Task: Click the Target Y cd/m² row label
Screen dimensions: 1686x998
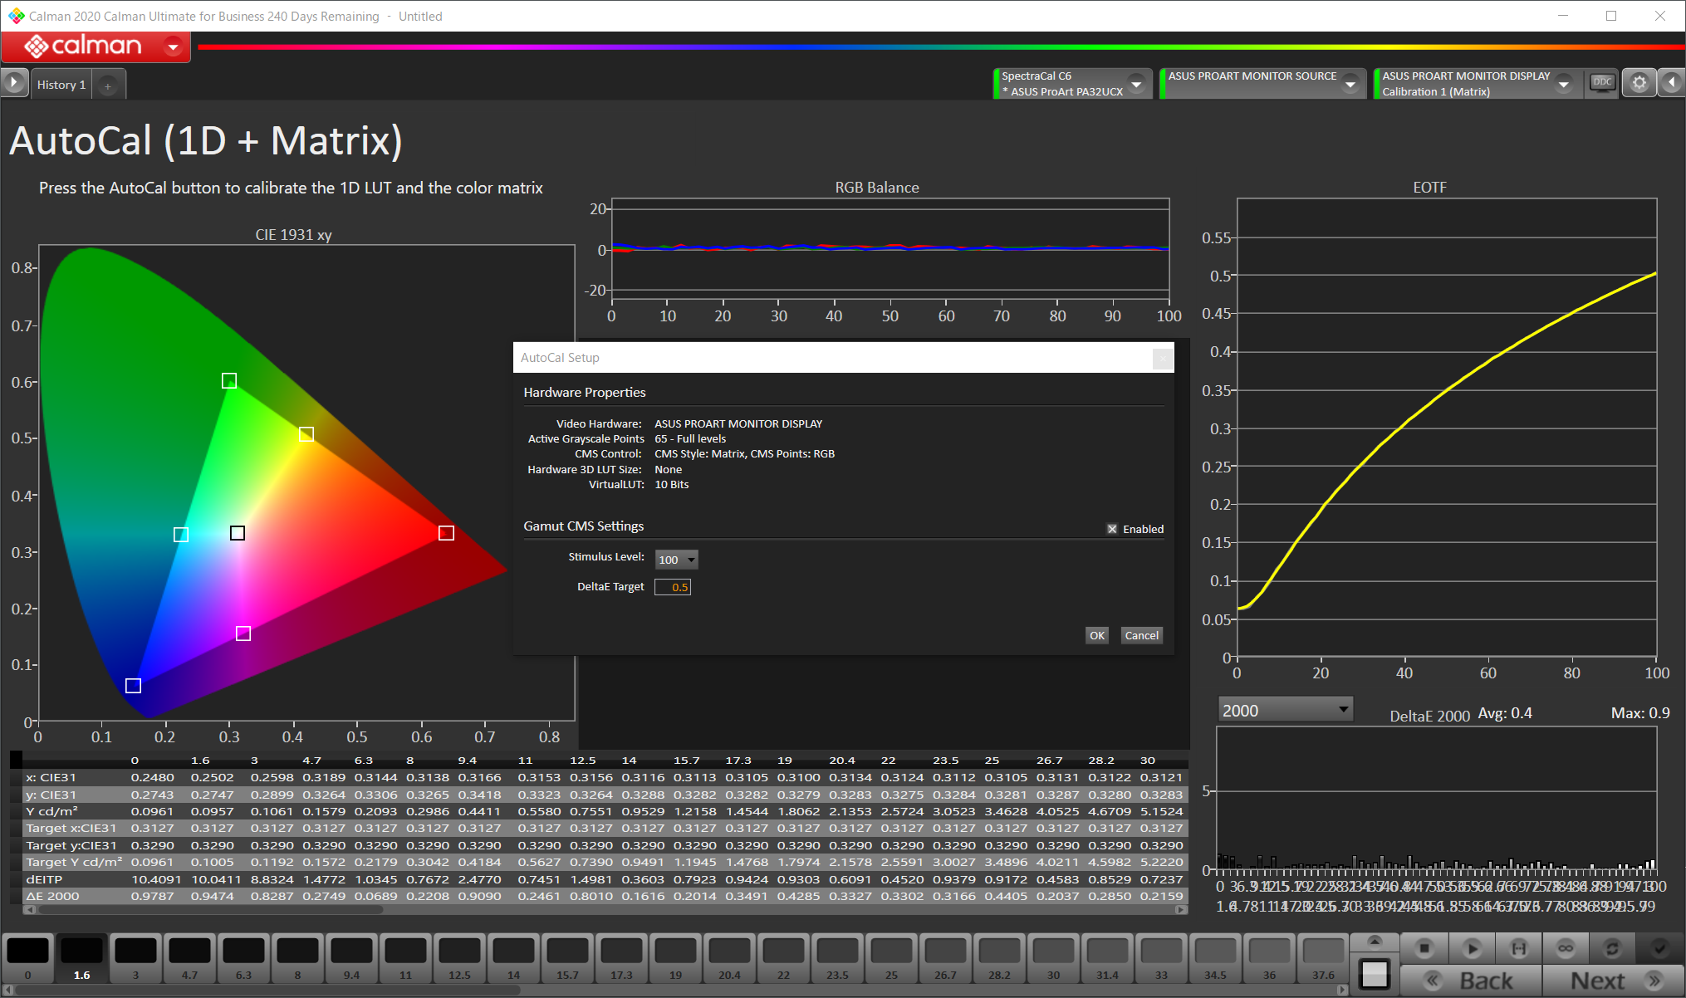Action: tap(74, 863)
